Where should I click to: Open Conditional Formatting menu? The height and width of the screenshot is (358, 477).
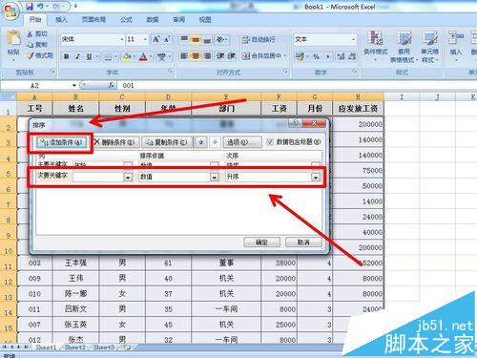375,46
